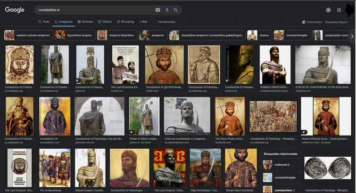
Task: Open the Olga Shvetskaya artwork image
Action: pyautogui.click(x=205, y=168)
